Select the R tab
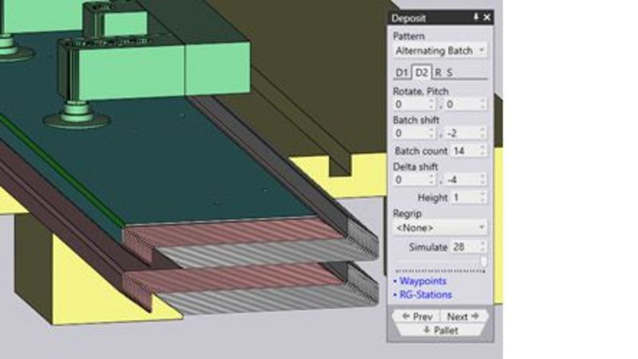 [x=438, y=73]
